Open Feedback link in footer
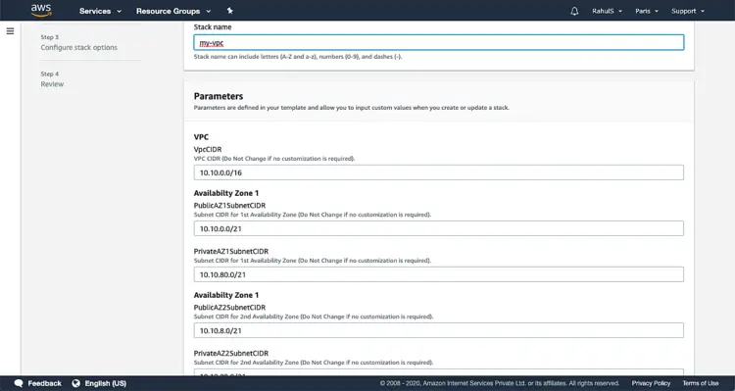The width and height of the screenshot is (735, 391). (x=44, y=383)
